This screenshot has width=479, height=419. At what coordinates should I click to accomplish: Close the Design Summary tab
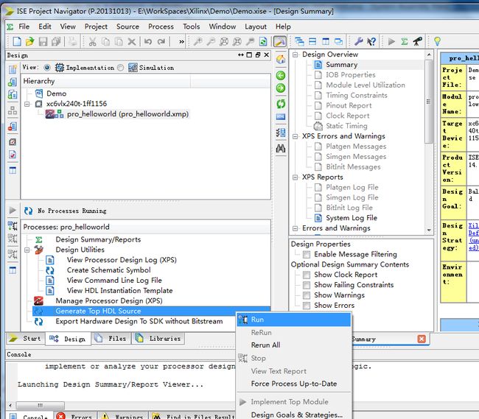coord(422,339)
